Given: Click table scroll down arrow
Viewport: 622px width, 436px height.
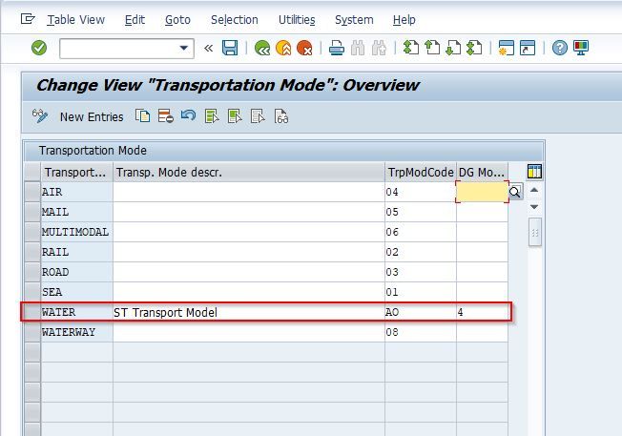Looking at the screenshot, I should 534,207.
